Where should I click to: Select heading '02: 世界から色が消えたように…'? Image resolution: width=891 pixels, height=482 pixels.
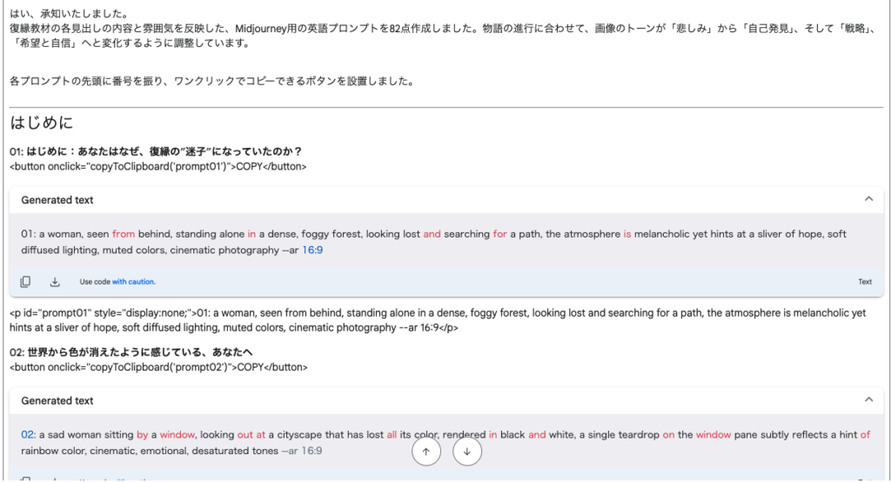131,352
